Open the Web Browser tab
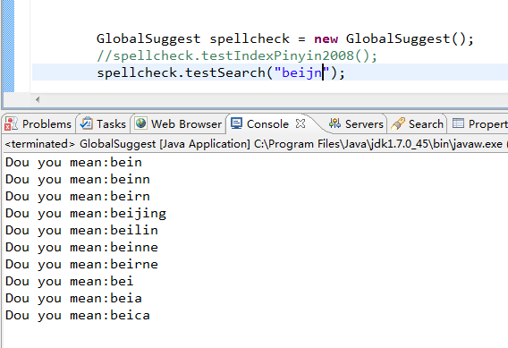 (179, 124)
